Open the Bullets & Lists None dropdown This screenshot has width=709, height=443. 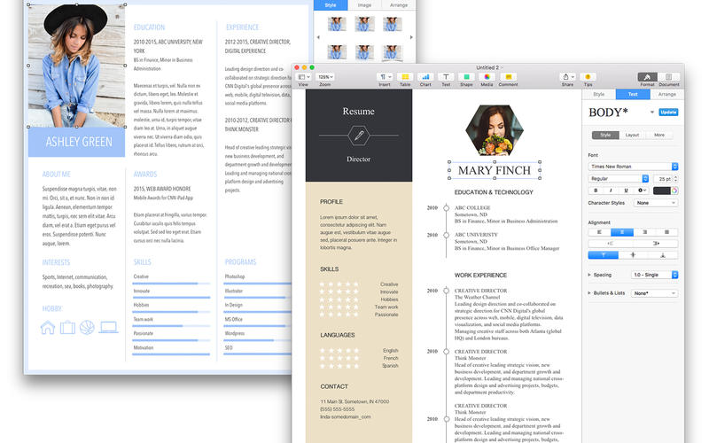click(x=654, y=293)
